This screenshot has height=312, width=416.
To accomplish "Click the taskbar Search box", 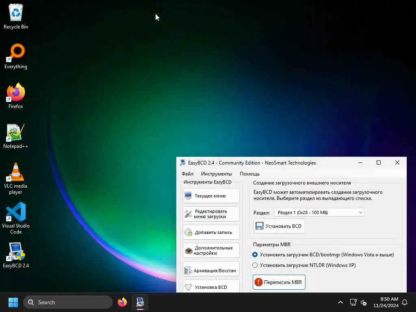I will (x=68, y=302).
